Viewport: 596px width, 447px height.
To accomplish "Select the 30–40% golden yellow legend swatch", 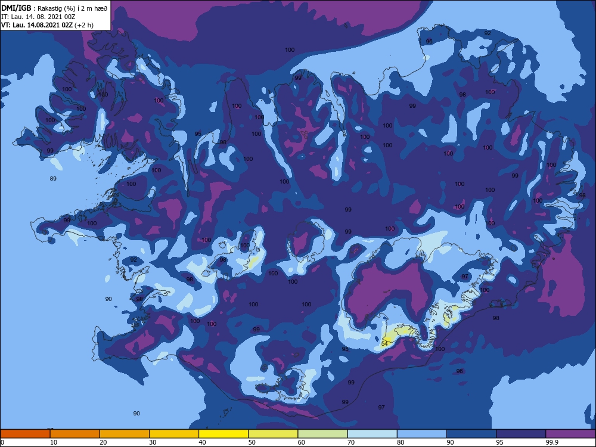I will pos(174,434).
